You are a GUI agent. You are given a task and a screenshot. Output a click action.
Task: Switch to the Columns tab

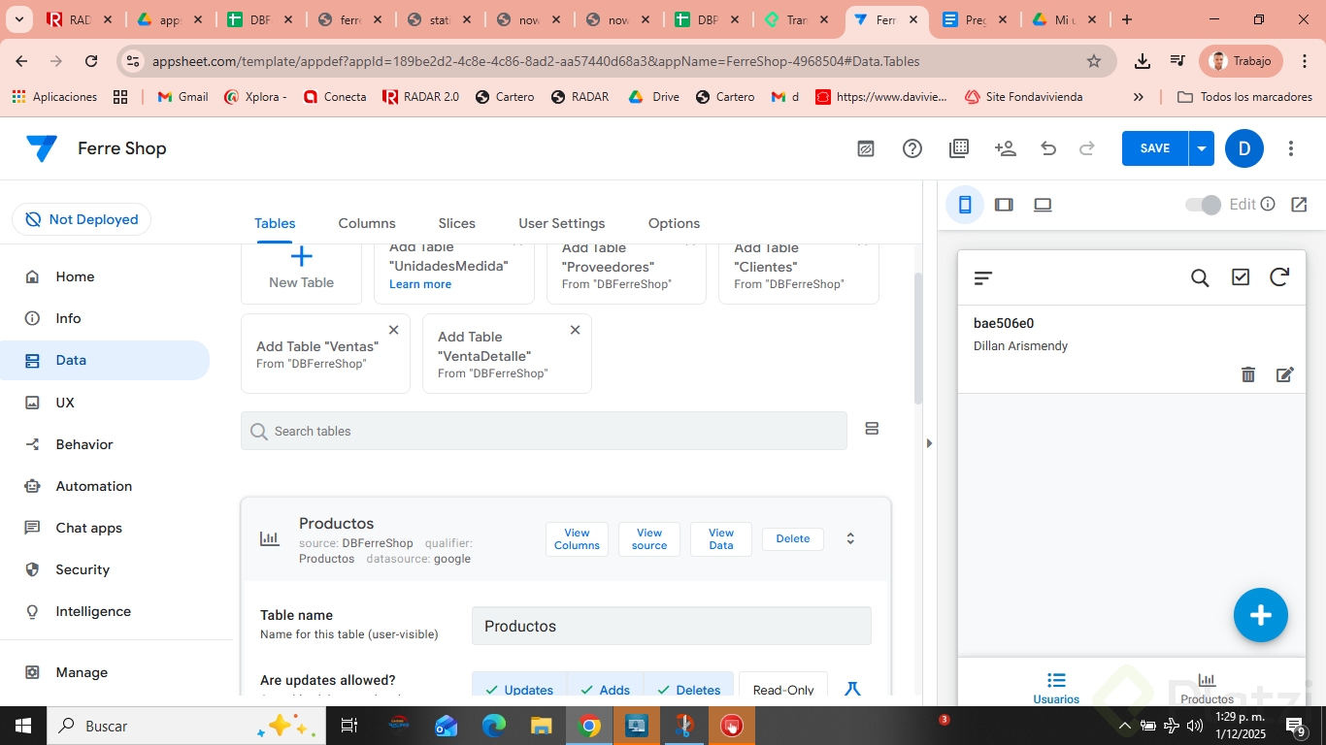(367, 223)
